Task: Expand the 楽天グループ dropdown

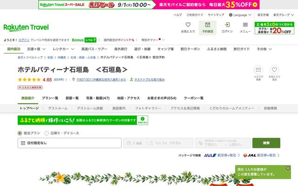Action: coord(292,15)
